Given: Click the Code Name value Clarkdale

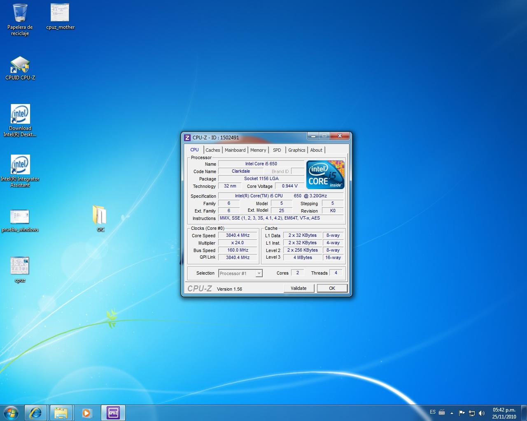Looking at the screenshot, I should pos(241,171).
